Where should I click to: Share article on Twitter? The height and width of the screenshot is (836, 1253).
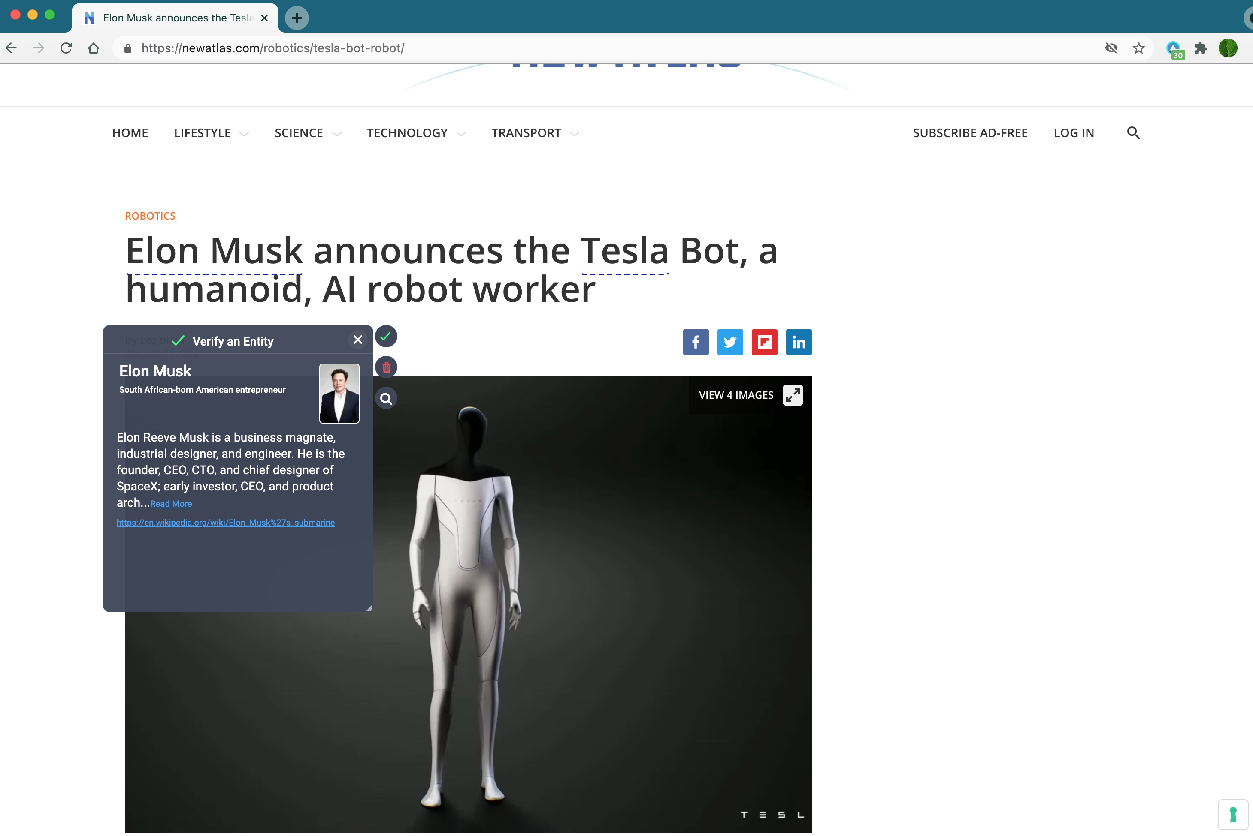(x=730, y=342)
